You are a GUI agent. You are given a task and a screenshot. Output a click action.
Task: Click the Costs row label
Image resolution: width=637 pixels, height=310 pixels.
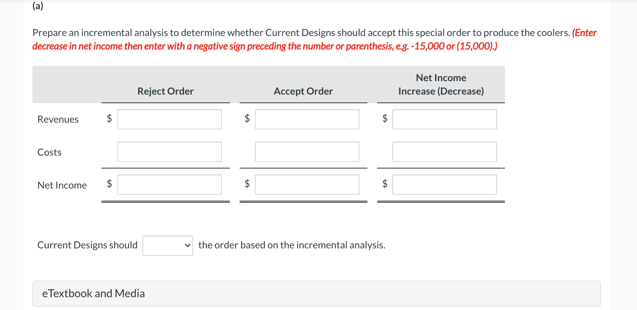click(x=49, y=152)
